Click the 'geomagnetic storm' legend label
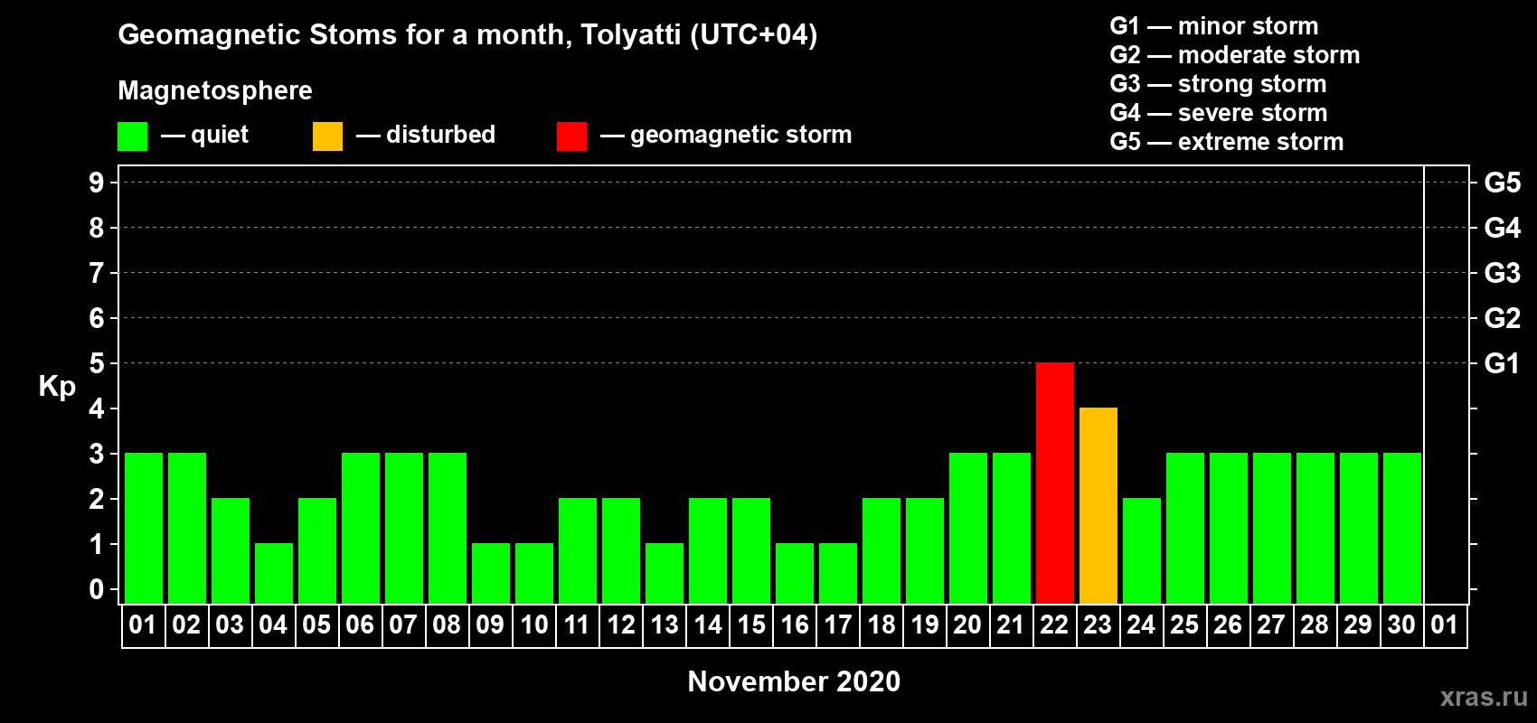 741,136
